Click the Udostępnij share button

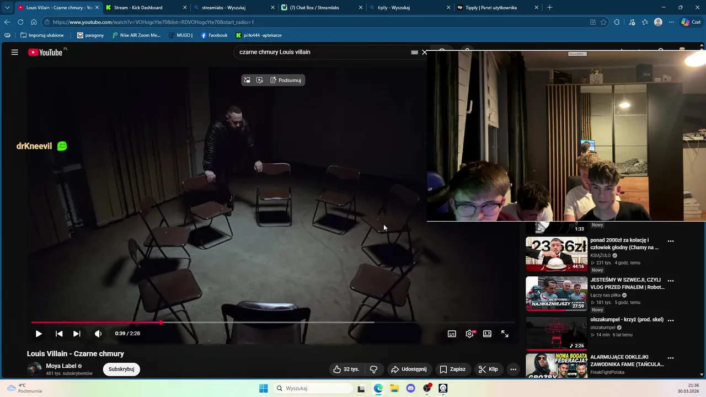(409, 369)
